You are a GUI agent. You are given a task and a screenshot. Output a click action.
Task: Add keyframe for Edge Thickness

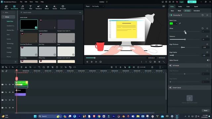tap(207, 44)
